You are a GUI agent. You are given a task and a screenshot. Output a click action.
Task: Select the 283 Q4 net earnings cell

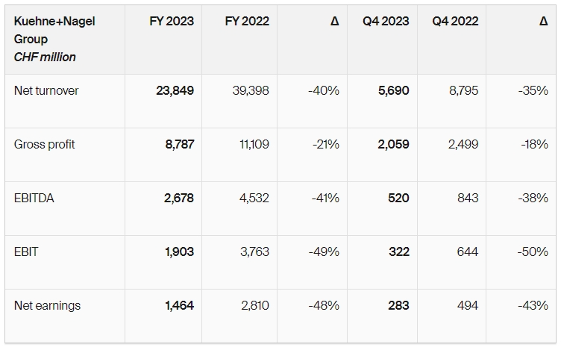(x=398, y=306)
